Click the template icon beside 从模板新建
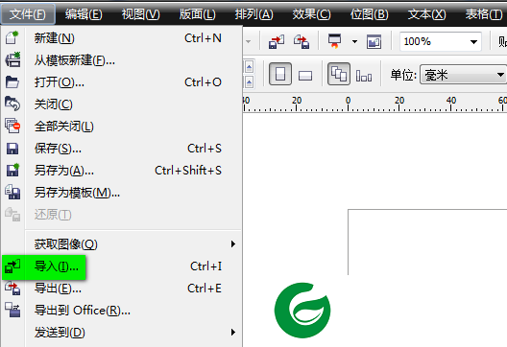Viewport: 507px width, 347px height. (x=12, y=59)
